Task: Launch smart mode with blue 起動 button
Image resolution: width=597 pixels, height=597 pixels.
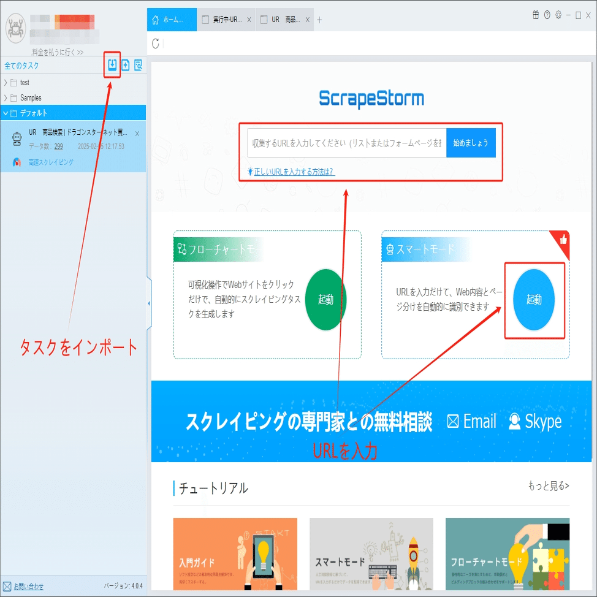Action: [x=534, y=300]
